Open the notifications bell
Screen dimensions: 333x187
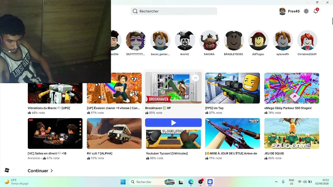click(316, 11)
